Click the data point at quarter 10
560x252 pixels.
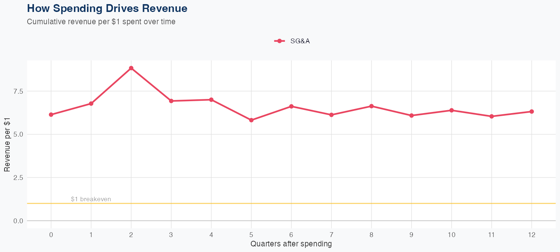click(x=452, y=110)
